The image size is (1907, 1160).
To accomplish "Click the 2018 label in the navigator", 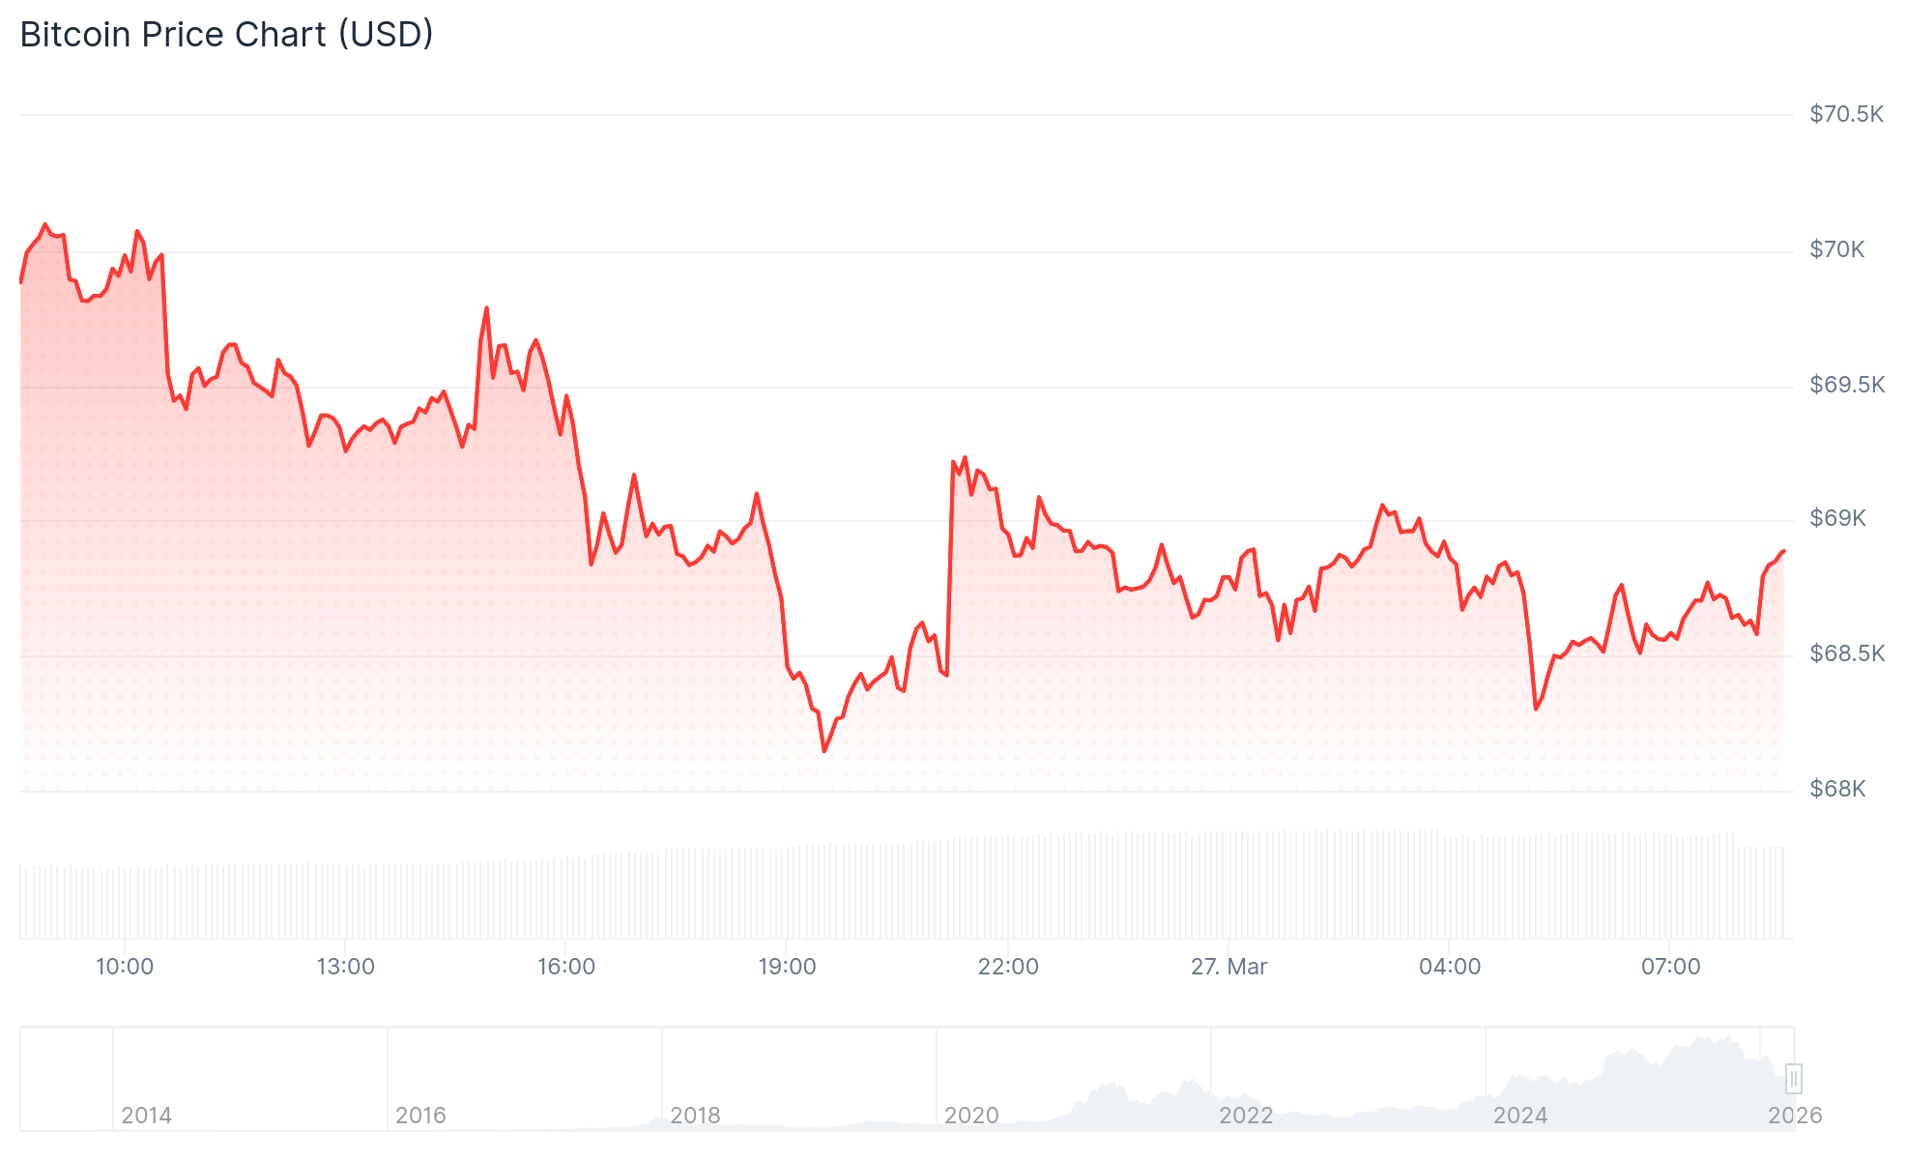I will [695, 1116].
